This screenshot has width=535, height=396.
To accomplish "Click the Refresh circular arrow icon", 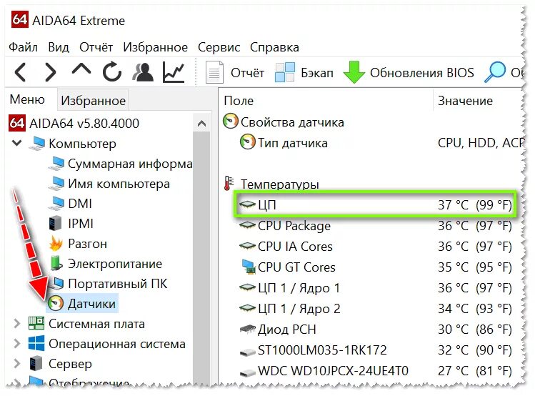I will (112, 71).
